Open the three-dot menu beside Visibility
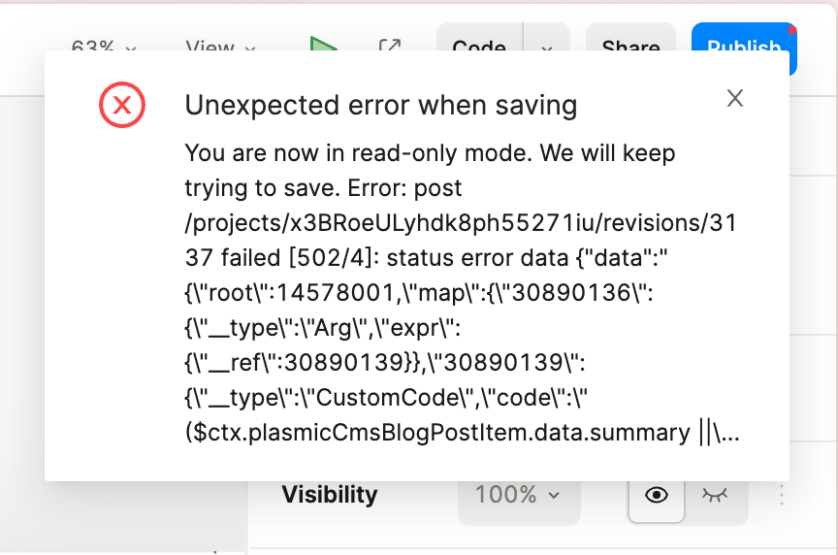The width and height of the screenshot is (838, 555). pos(782,495)
